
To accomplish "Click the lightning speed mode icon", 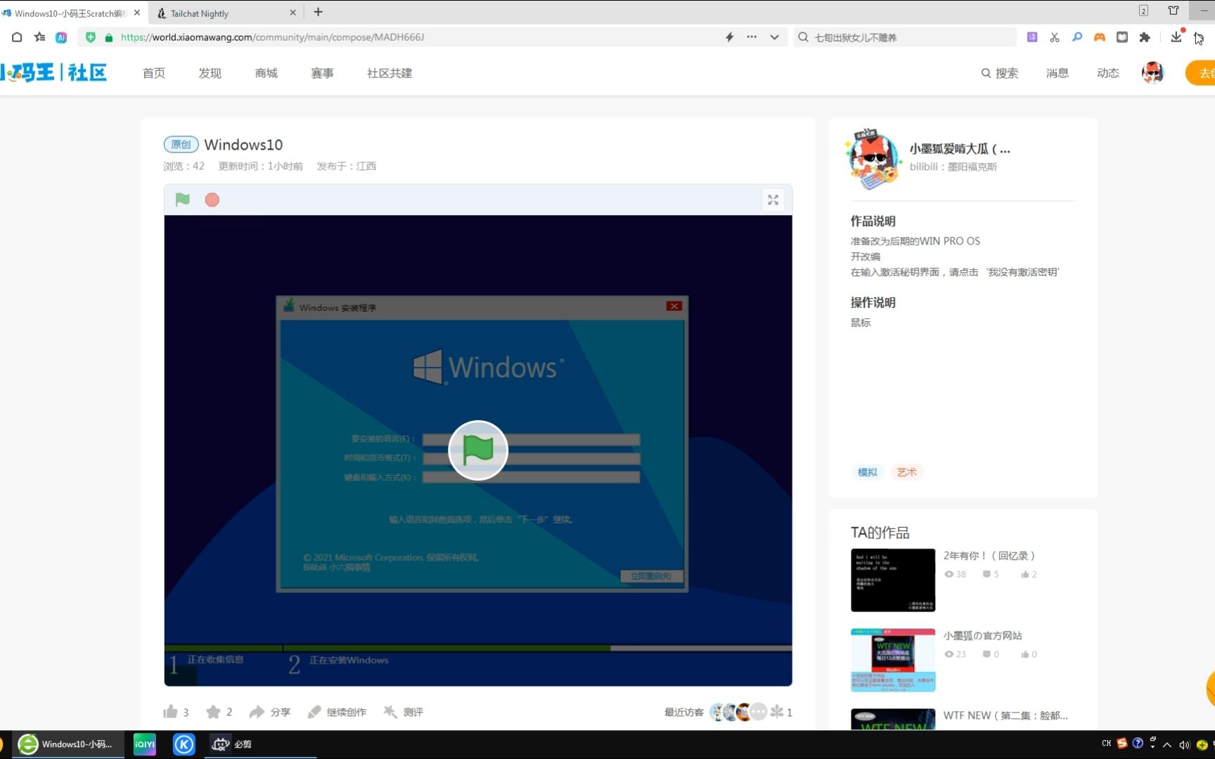I will (729, 37).
